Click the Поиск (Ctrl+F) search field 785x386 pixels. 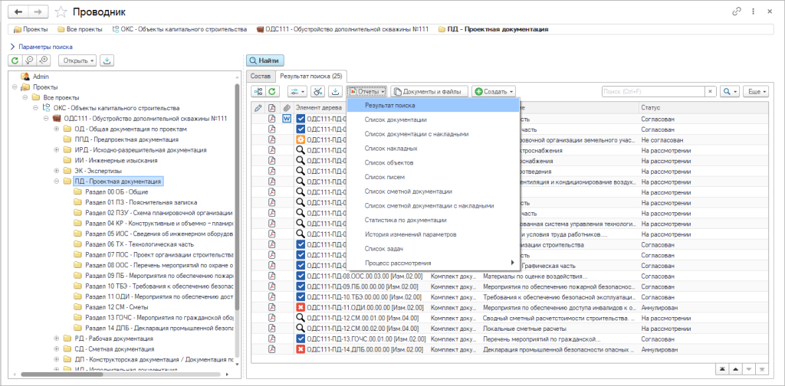tap(654, 91)
